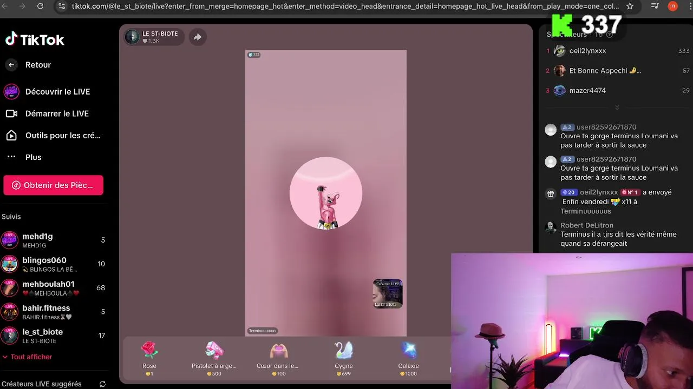
Task: Click the gift icon in chat message
Action: [551, 193]
